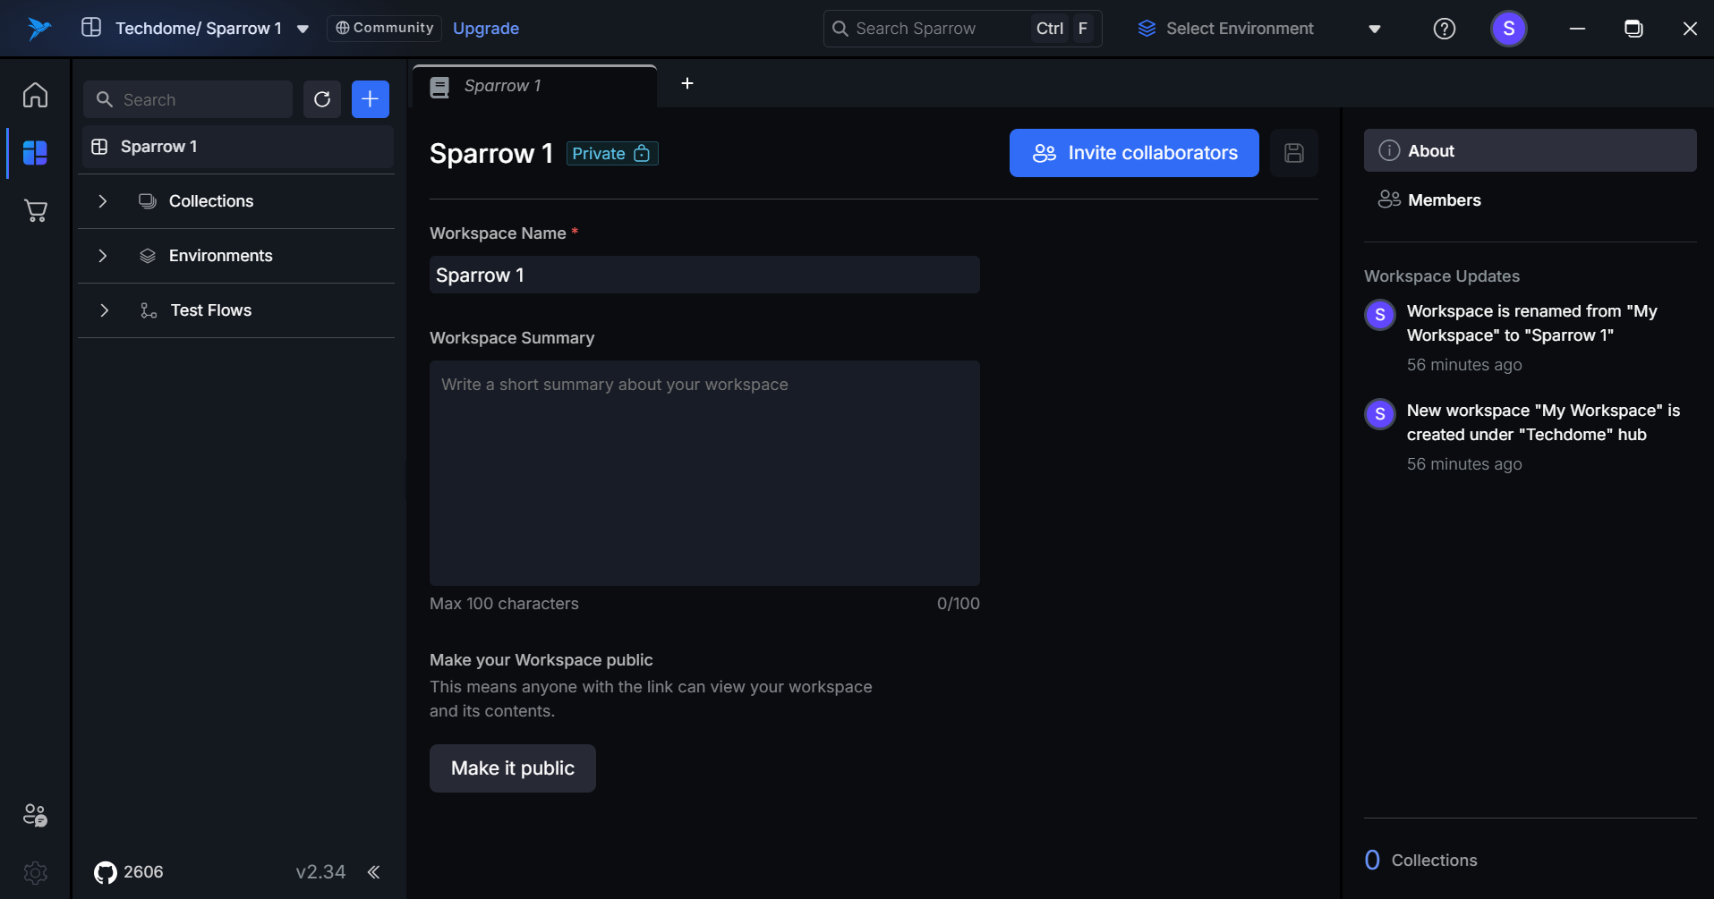
Task: Open the settings gear icon
Action: pyautogui.click(x=35, y=872)
